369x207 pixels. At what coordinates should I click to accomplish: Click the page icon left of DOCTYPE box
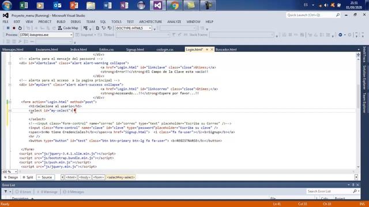point(97,28)
